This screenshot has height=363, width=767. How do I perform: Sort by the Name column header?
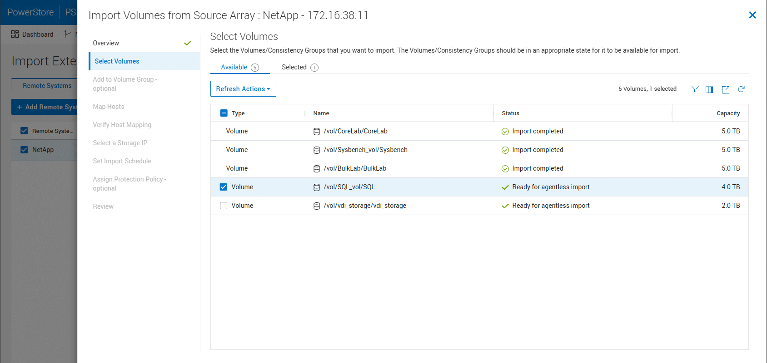[x=321, y=113]
